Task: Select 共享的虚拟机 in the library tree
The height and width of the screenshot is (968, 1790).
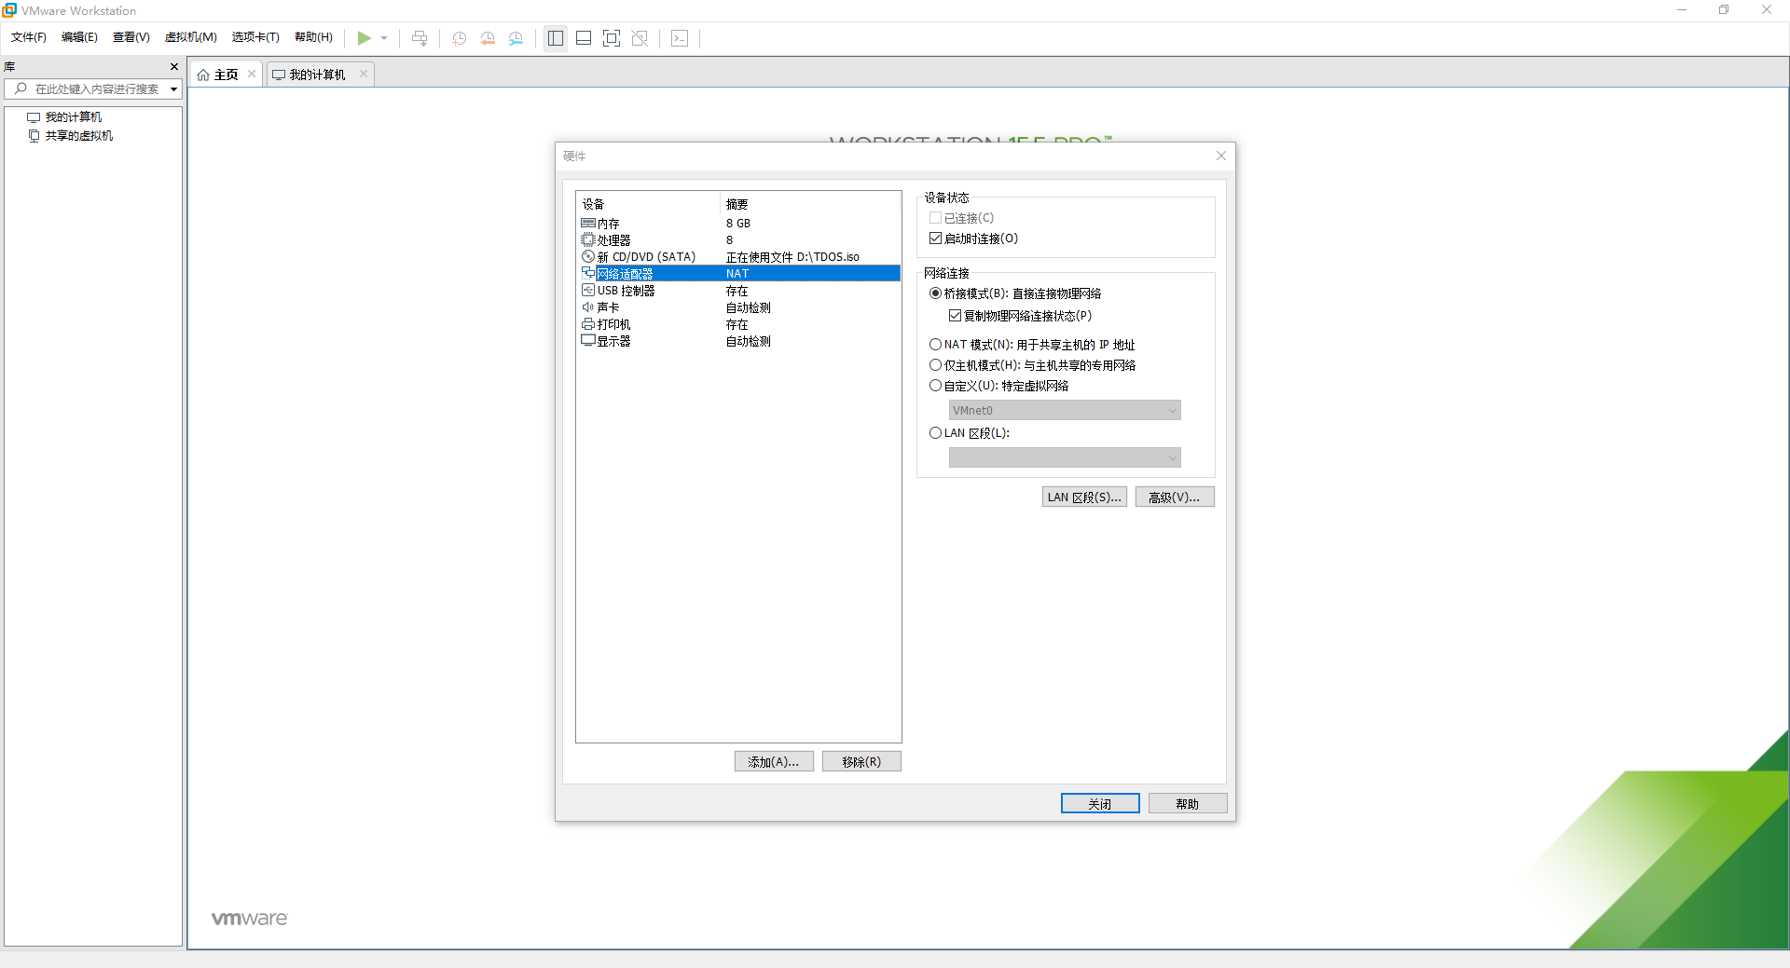Action: point(78,136)
